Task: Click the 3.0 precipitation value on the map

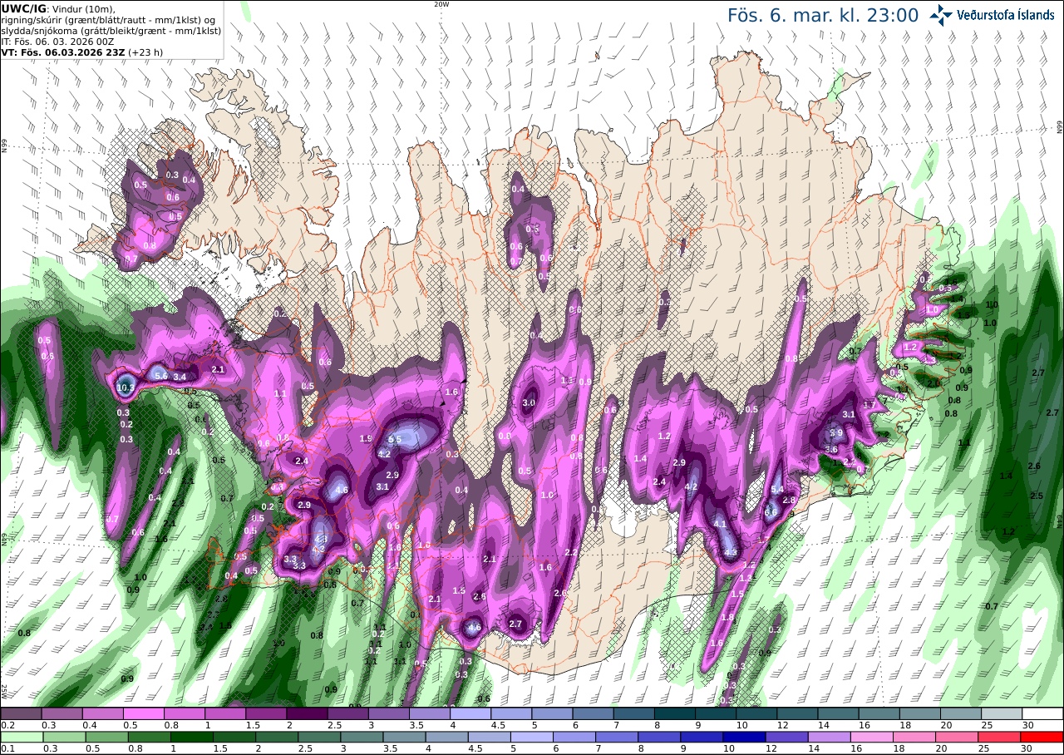Action: click(x=529, y=402)
